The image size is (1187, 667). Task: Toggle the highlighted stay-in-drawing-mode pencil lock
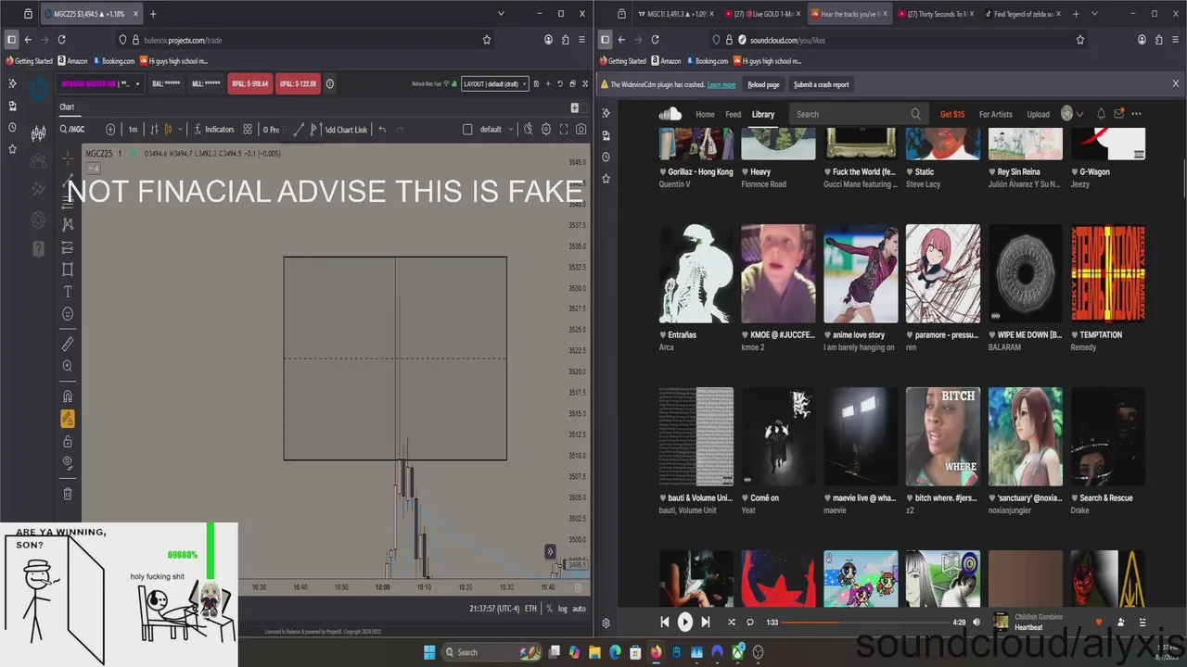[68, 419]
